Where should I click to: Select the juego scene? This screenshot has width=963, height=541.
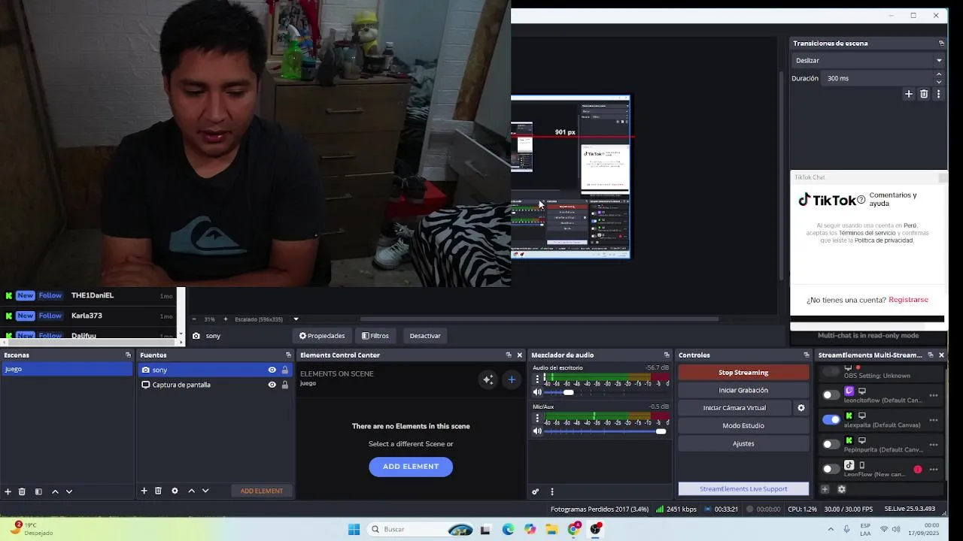point(67,369)
